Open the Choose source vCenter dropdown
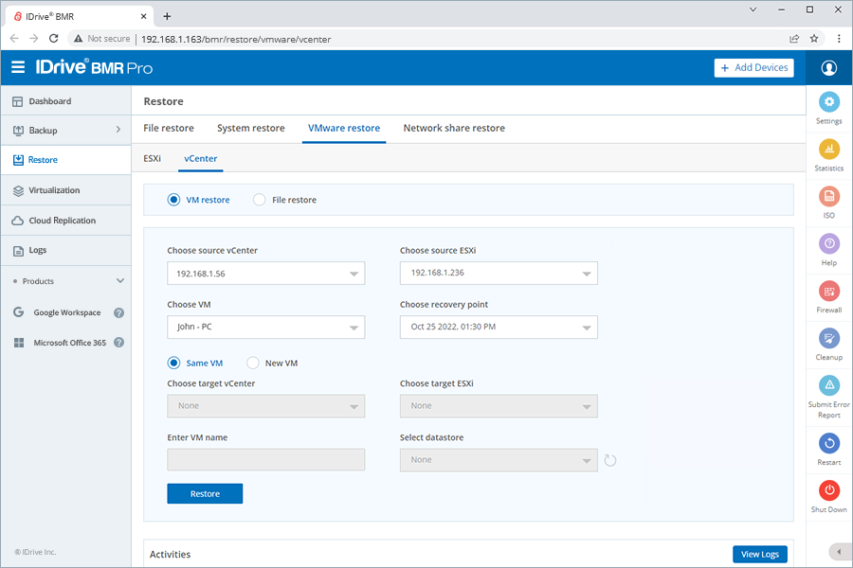Image resolution: width=853 pixels, height=568 pixels. coord(265,274)
